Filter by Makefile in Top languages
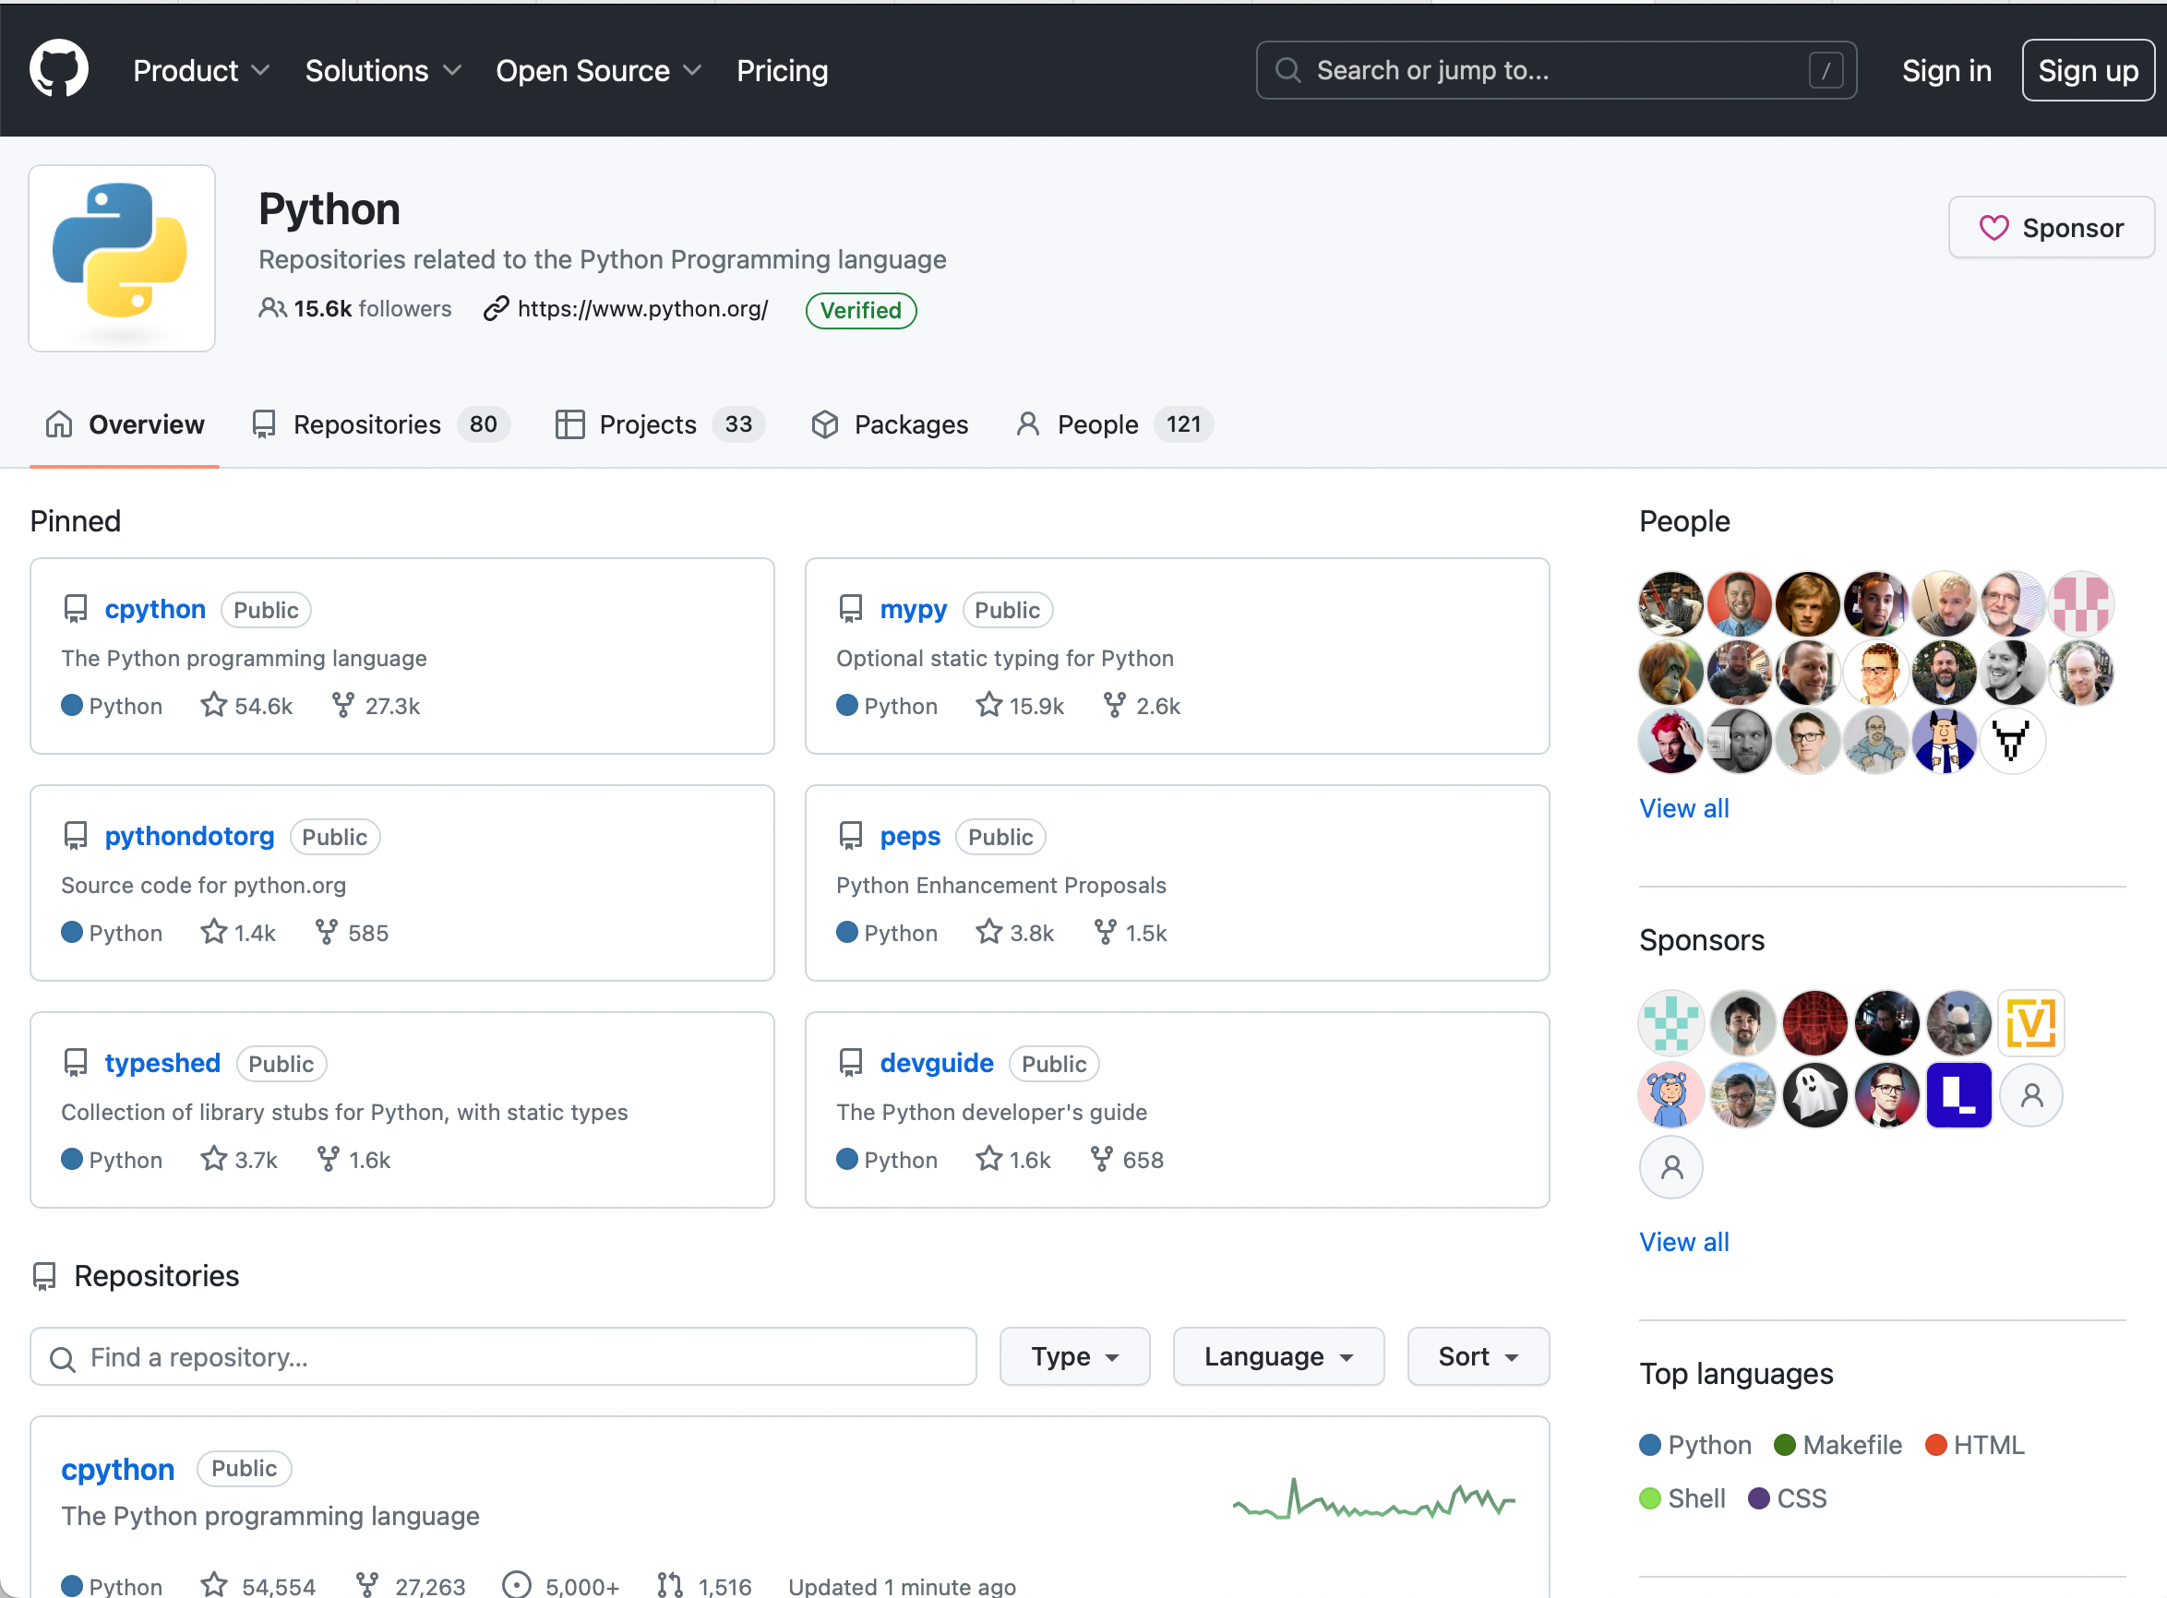Image resolution: width=2167 pixels, height=1598 pixels. point(1838,1444)
